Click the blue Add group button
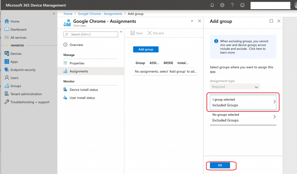 (146, 49)
